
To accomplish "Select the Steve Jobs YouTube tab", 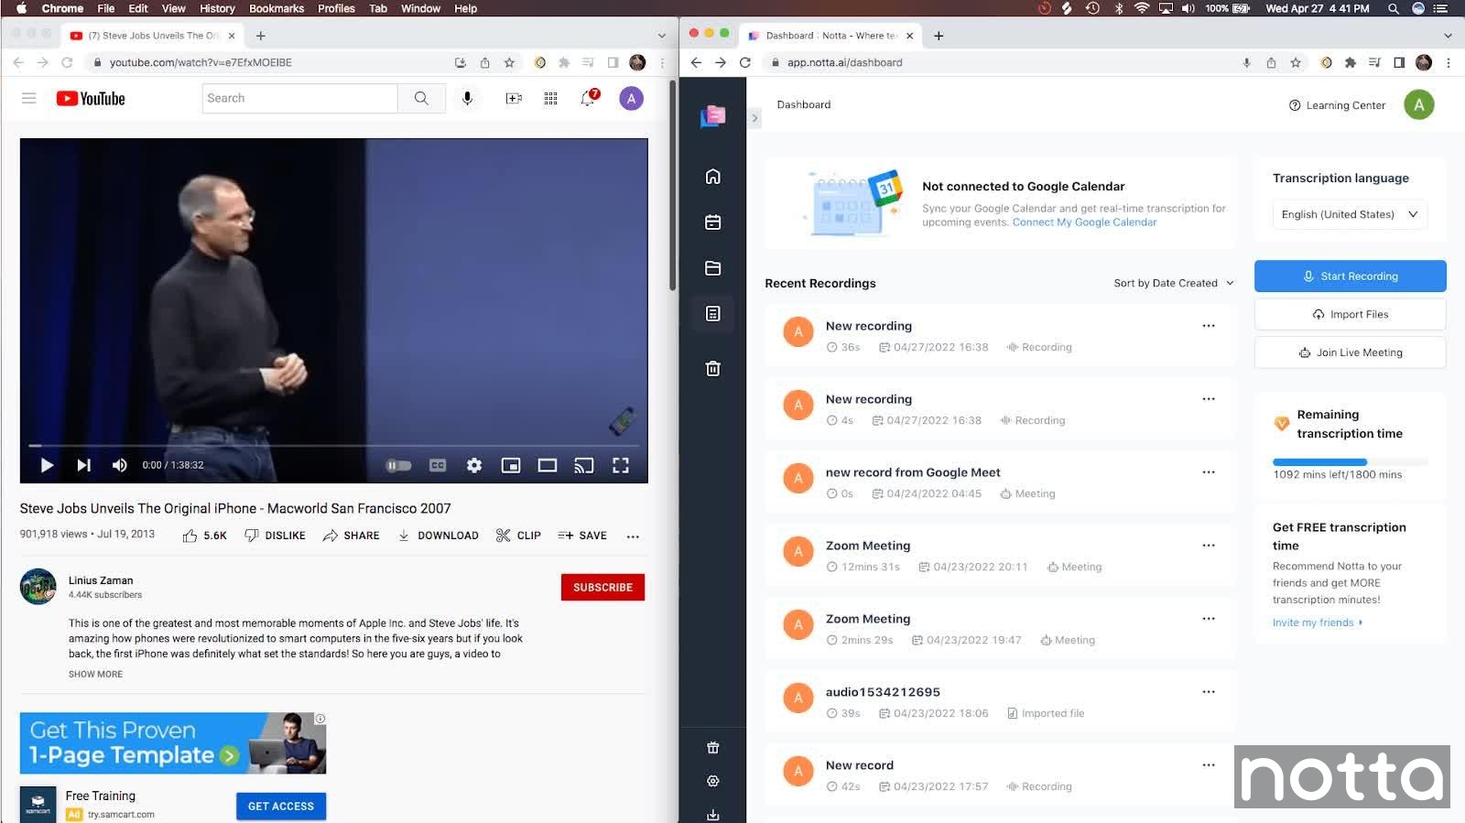I will tap(153, 36).
